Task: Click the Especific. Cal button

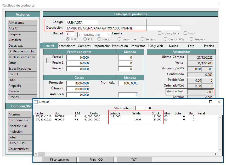Action: pos(20,126)
